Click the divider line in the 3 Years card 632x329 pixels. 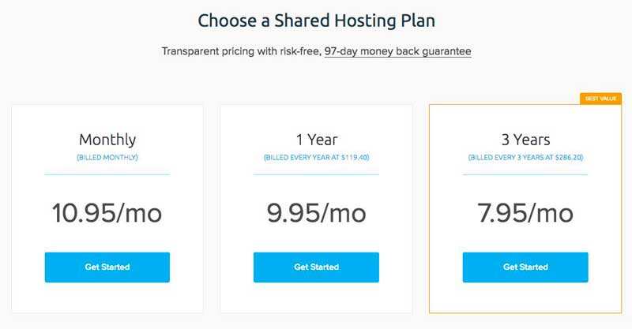525,174
